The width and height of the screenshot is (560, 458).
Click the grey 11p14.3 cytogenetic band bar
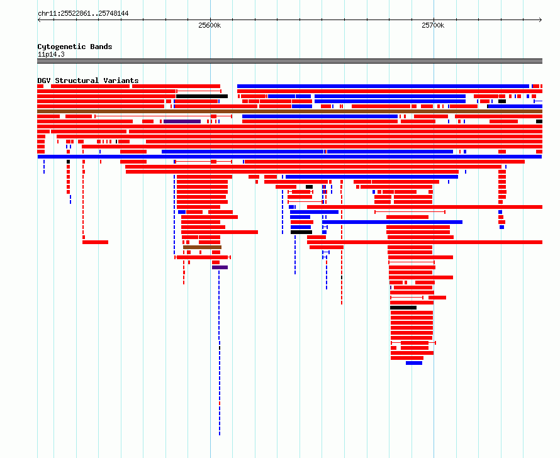coord(289,61)
